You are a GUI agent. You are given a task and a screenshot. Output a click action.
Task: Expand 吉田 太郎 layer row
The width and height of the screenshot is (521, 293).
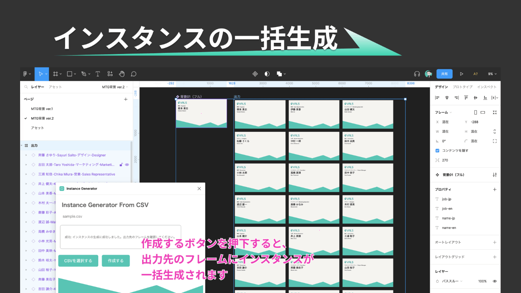tap(26, 165)
